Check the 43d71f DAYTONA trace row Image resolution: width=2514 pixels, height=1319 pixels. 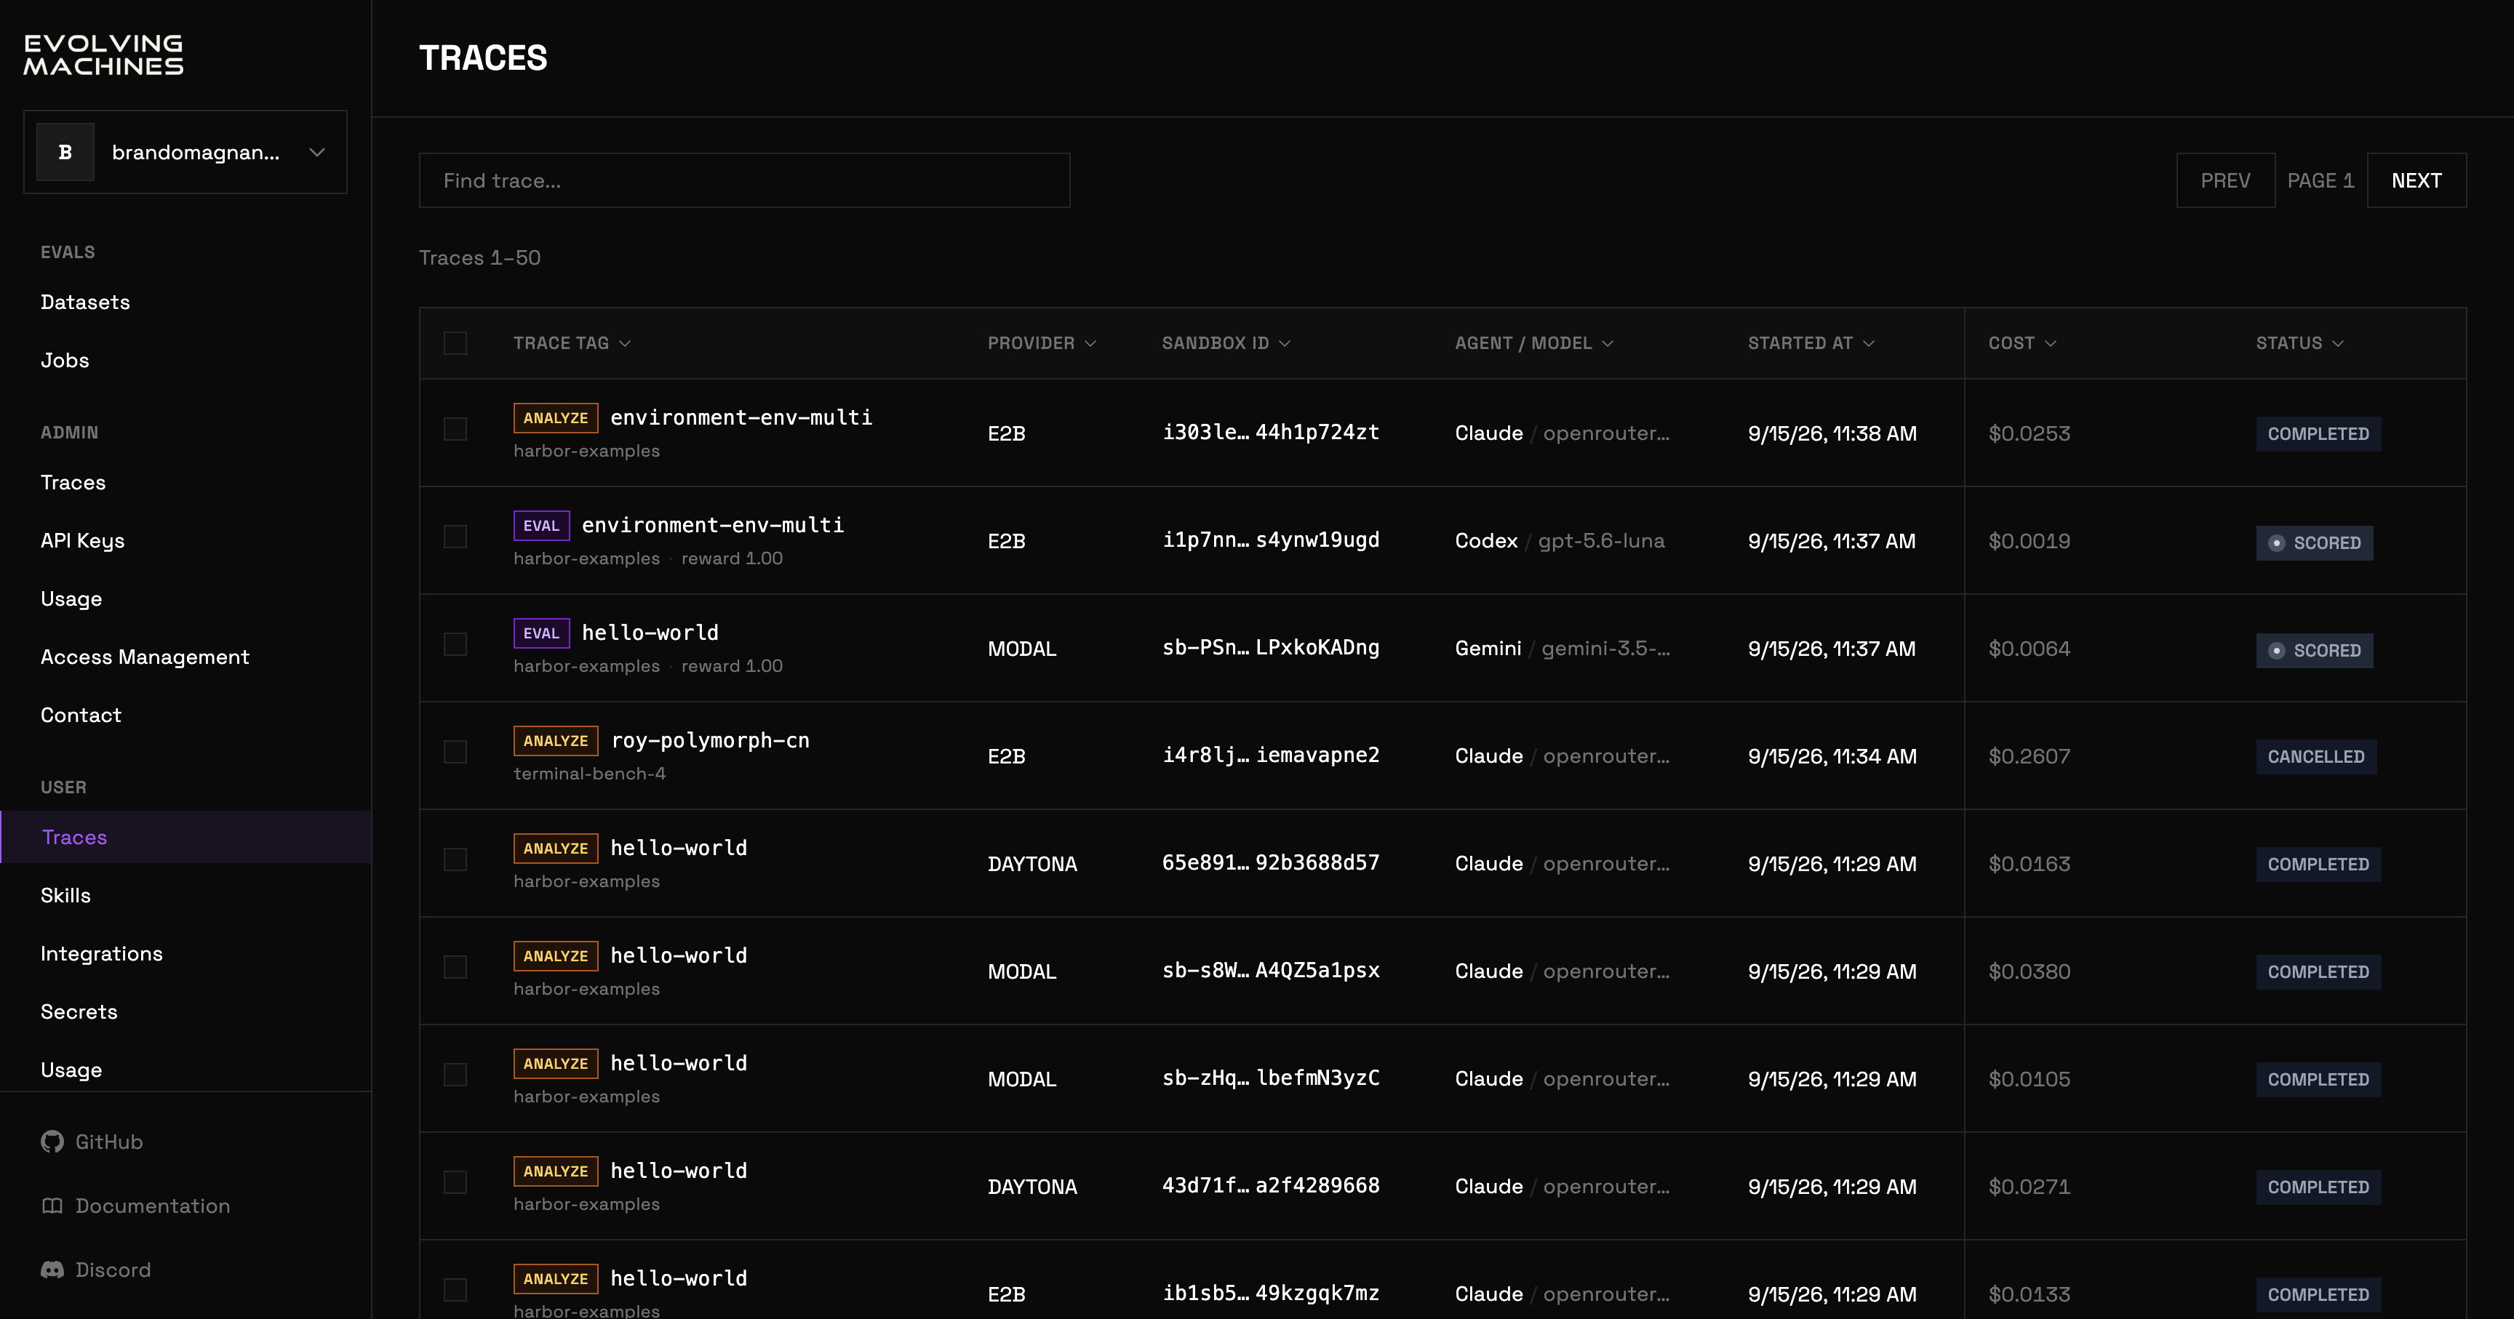pos(455,1182)
